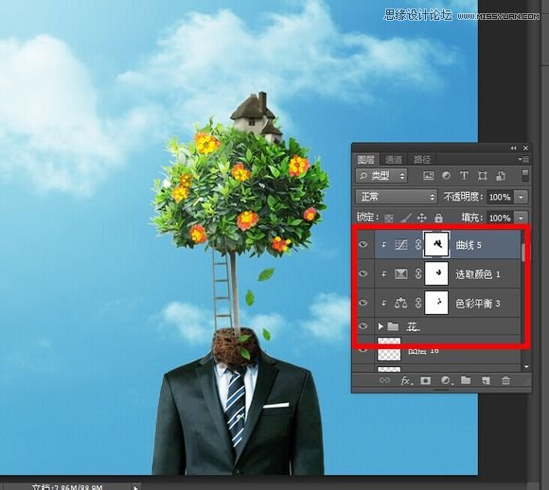Image resolution: width=549 pixels, height=490 pixels.
Task: Filter layers by adjustment layers icon
Action: pos(446,175)
